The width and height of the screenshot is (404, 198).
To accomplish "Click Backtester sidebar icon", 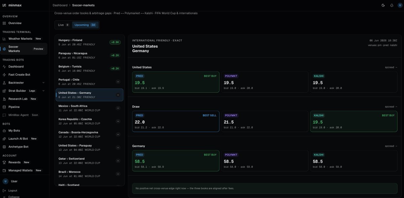I will (x=4, y=83).
